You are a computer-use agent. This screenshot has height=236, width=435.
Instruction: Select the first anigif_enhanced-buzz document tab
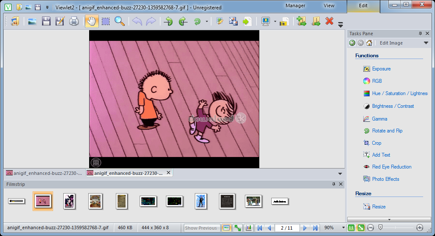45,173
